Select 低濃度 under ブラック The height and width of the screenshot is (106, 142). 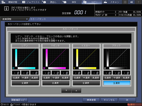(108, 78)
